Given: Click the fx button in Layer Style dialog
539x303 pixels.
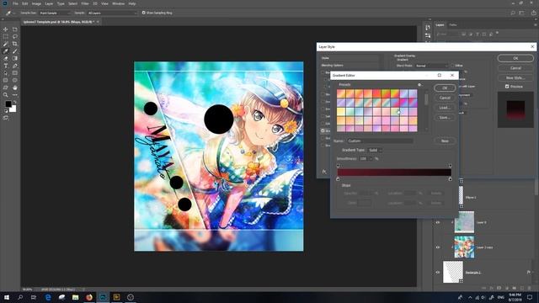Looking at the screenshot, I should click(x=324, y=172).
